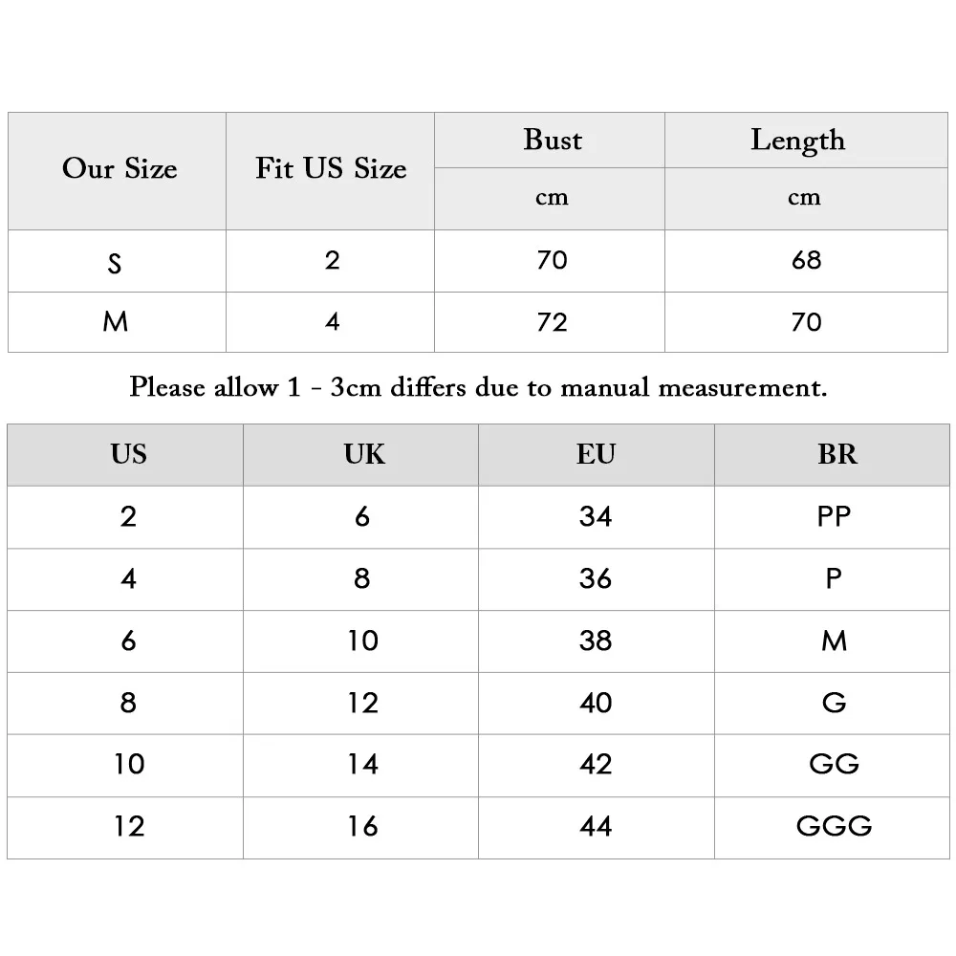Click the size 'M' row label
956x956 pixels.
[x=117, y=322]
